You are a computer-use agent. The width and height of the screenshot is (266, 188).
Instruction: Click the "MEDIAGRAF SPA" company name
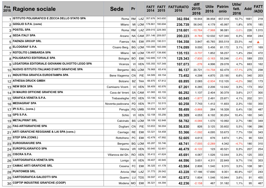click(24, 103)
